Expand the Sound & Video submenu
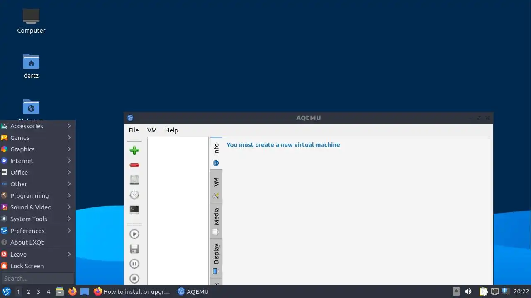 click(37, 207)
